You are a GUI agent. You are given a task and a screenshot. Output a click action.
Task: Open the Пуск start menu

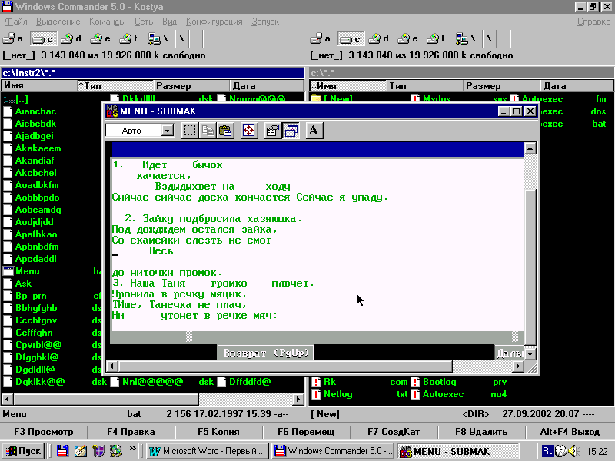coord(24,451)
